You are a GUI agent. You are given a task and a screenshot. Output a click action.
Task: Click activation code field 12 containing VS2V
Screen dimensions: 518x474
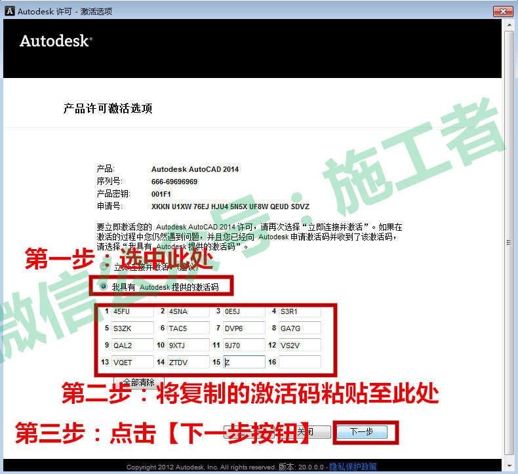tap(300, 345)
